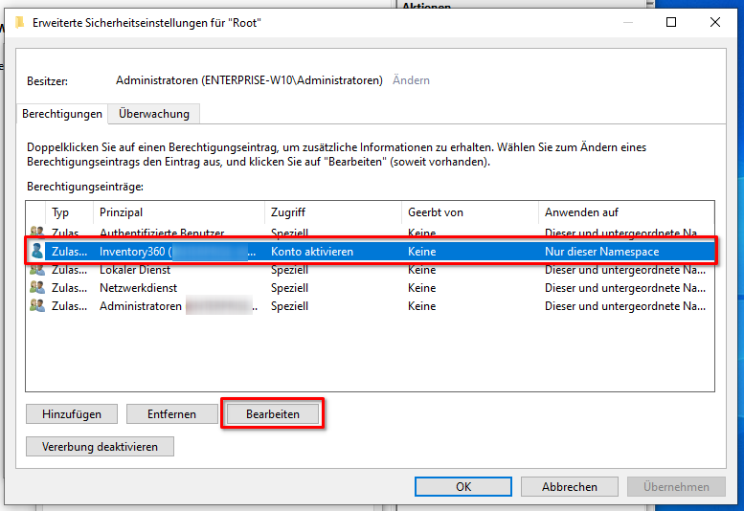Sort by the Zugriff column header
744x511 pixels.
click(331, 212)
